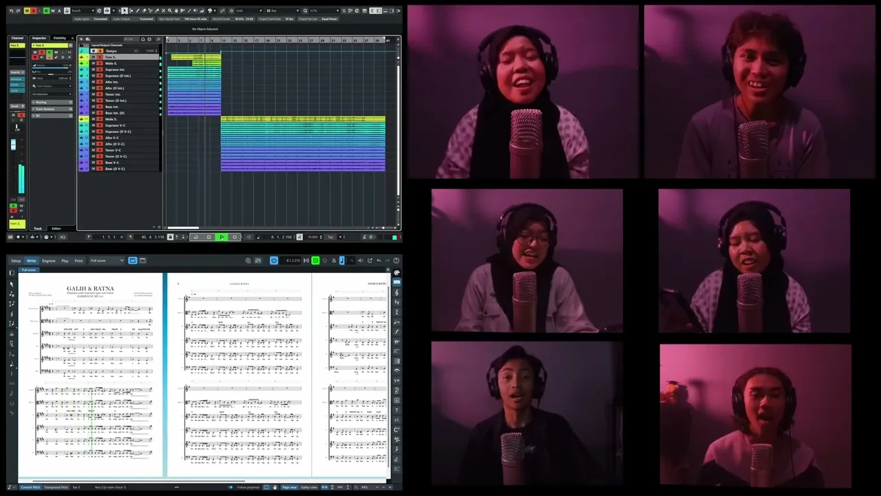Click the Galley view button
The height and width of the screenshot is (496, 881).
click(309, 487)
